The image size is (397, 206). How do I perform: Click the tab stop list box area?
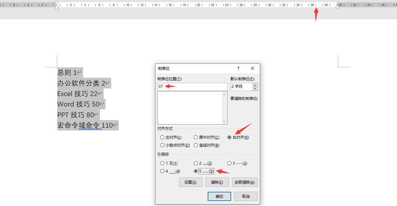[x=190, y=108]
